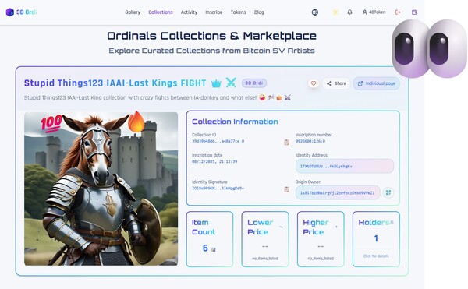Click the Origin Owner address field
This screenshot has width=468, height=289.
pos(338,192)
